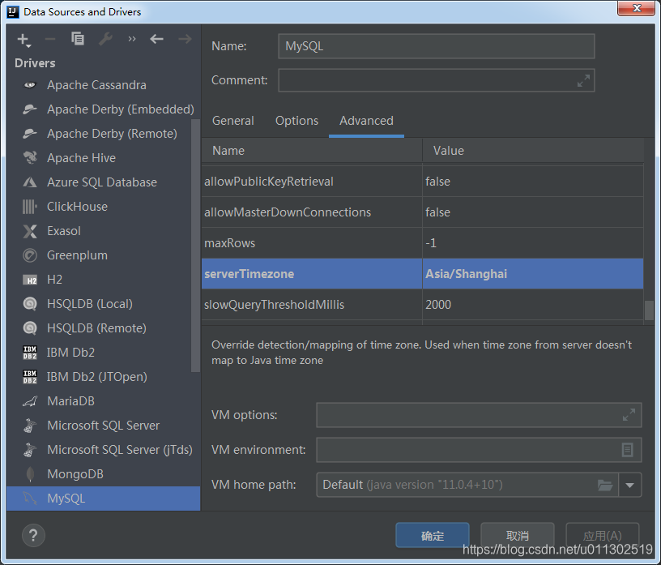
Task: Click the MariaDB seal icon
Action: [x=30, y=401]
